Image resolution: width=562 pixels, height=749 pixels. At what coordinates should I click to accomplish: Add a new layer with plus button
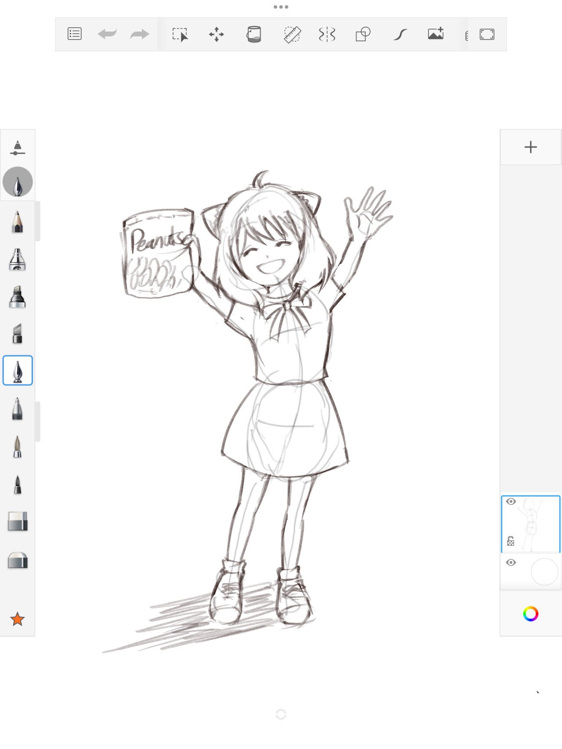pyautogui.click(x=531, y=147)
